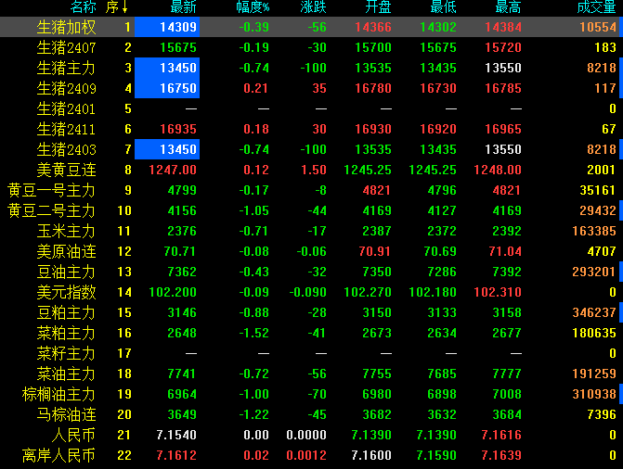Click the 幅度% column header
Image resolution: width=623 pixels, height=469 pixels.
pos(253,6)
